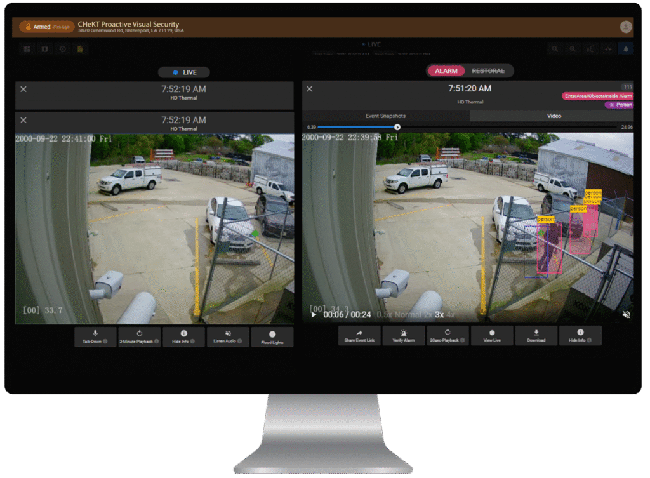Click the View Live button

click(492, 335)
